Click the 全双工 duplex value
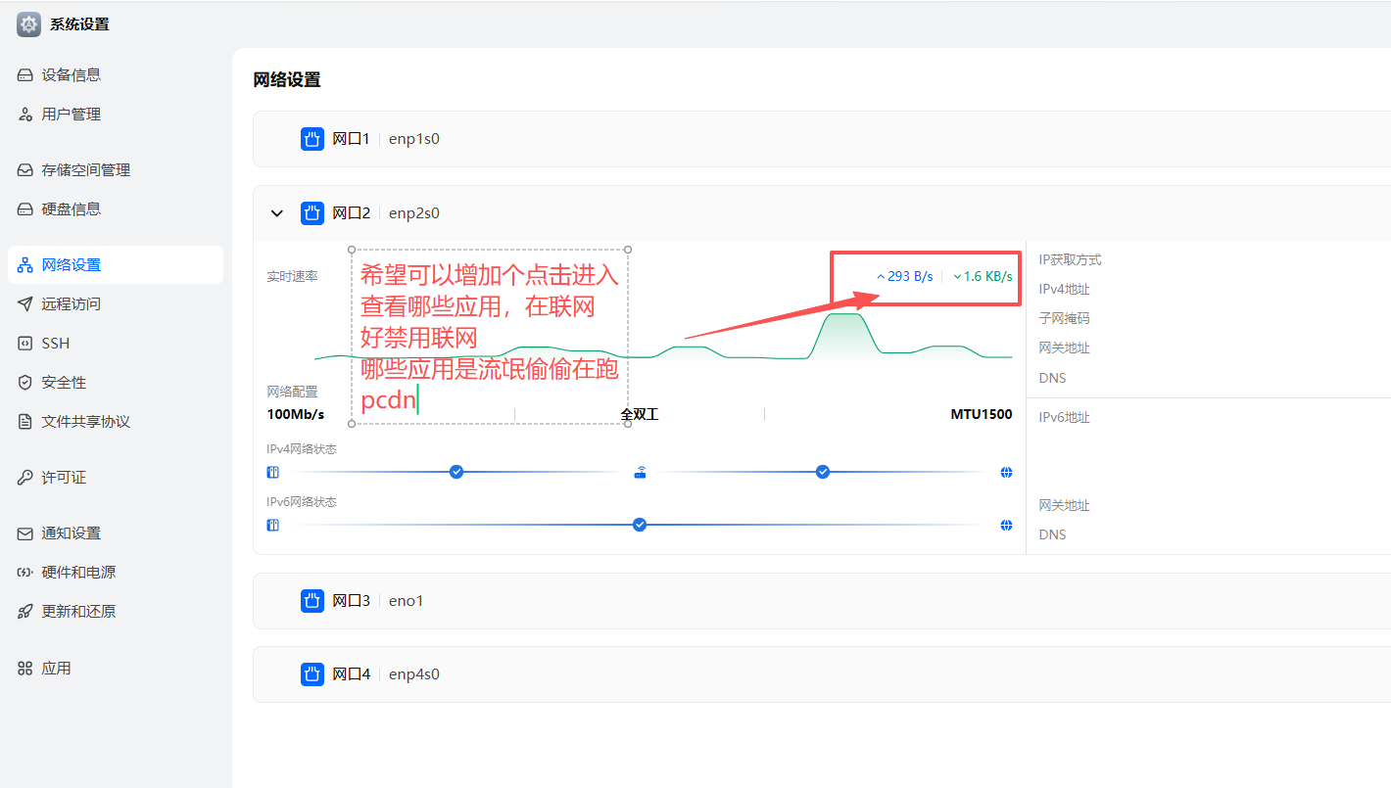Viewport: 1391px width, 788px height. tap(640, 415)
